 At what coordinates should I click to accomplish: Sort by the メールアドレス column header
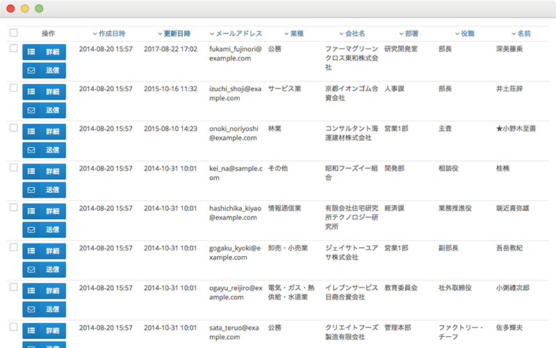pos(236,33)
